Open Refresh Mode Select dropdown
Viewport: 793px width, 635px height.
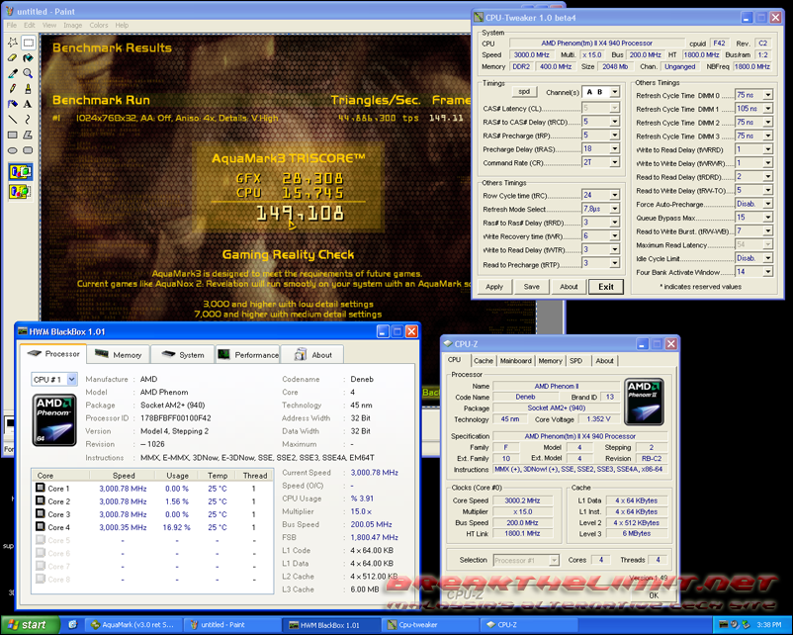(x=600, y=209)
